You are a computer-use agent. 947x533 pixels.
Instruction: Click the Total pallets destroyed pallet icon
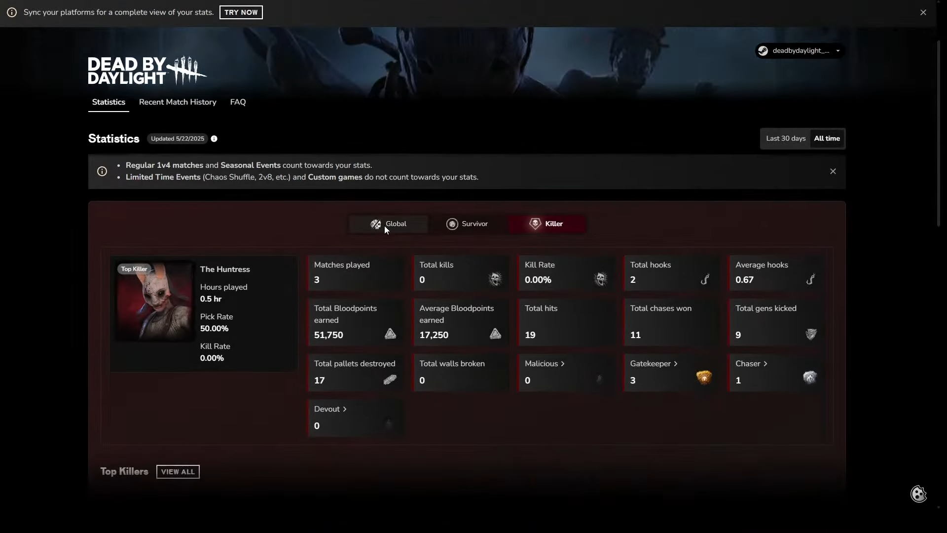pyautogui.click(x=390, y=380)
